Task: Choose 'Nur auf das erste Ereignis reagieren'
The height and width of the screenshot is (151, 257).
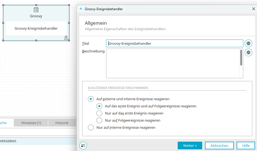Action: (x=99, y=113)
